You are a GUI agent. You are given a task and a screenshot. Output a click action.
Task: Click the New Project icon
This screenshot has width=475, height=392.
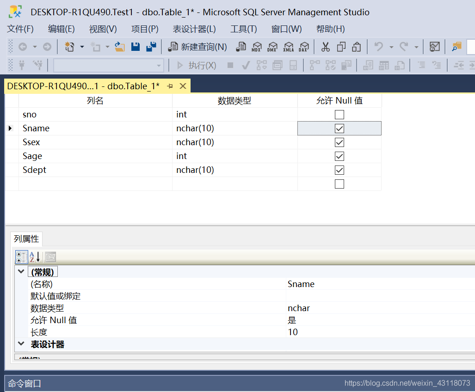70,47
